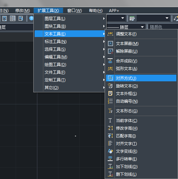178x179 pixels.
Task: Select 对齐文字(T) command
Action: (x=141, y=143)
